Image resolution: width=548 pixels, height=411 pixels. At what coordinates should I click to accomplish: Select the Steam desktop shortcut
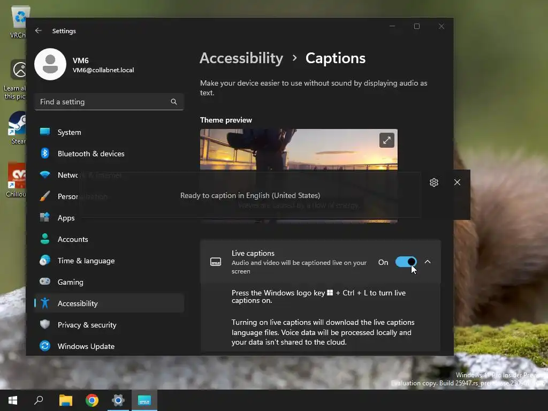tap(18, 127)
